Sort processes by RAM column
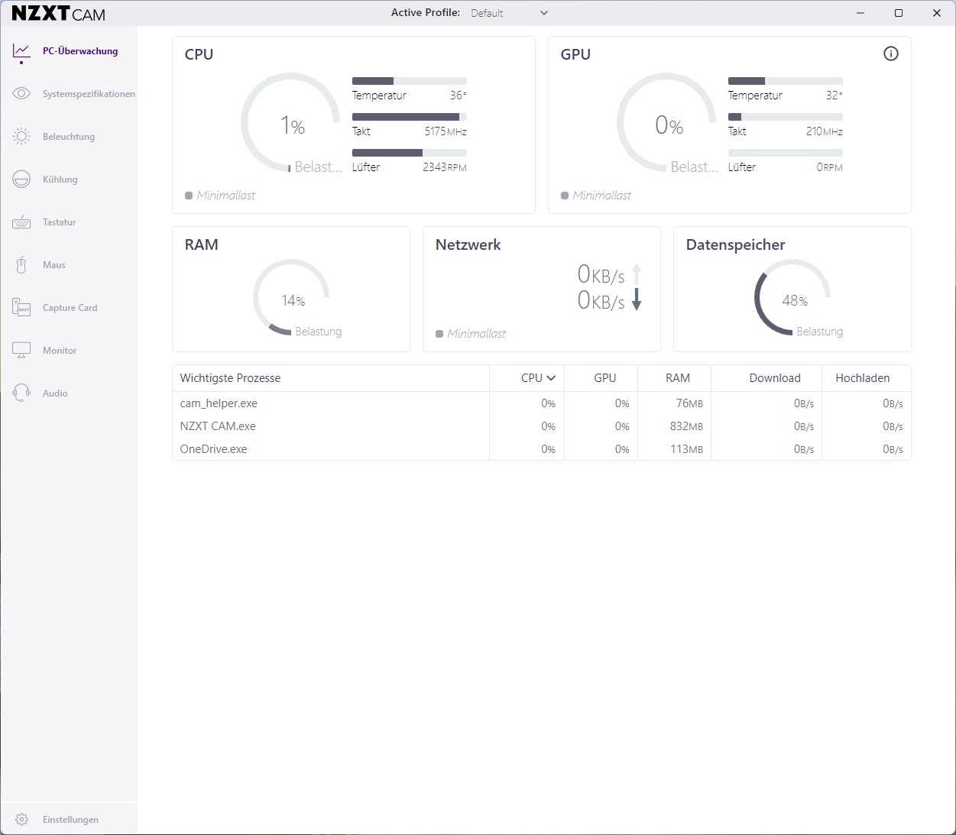This screenshot has height=835, width=956. (x=678, y=378)
